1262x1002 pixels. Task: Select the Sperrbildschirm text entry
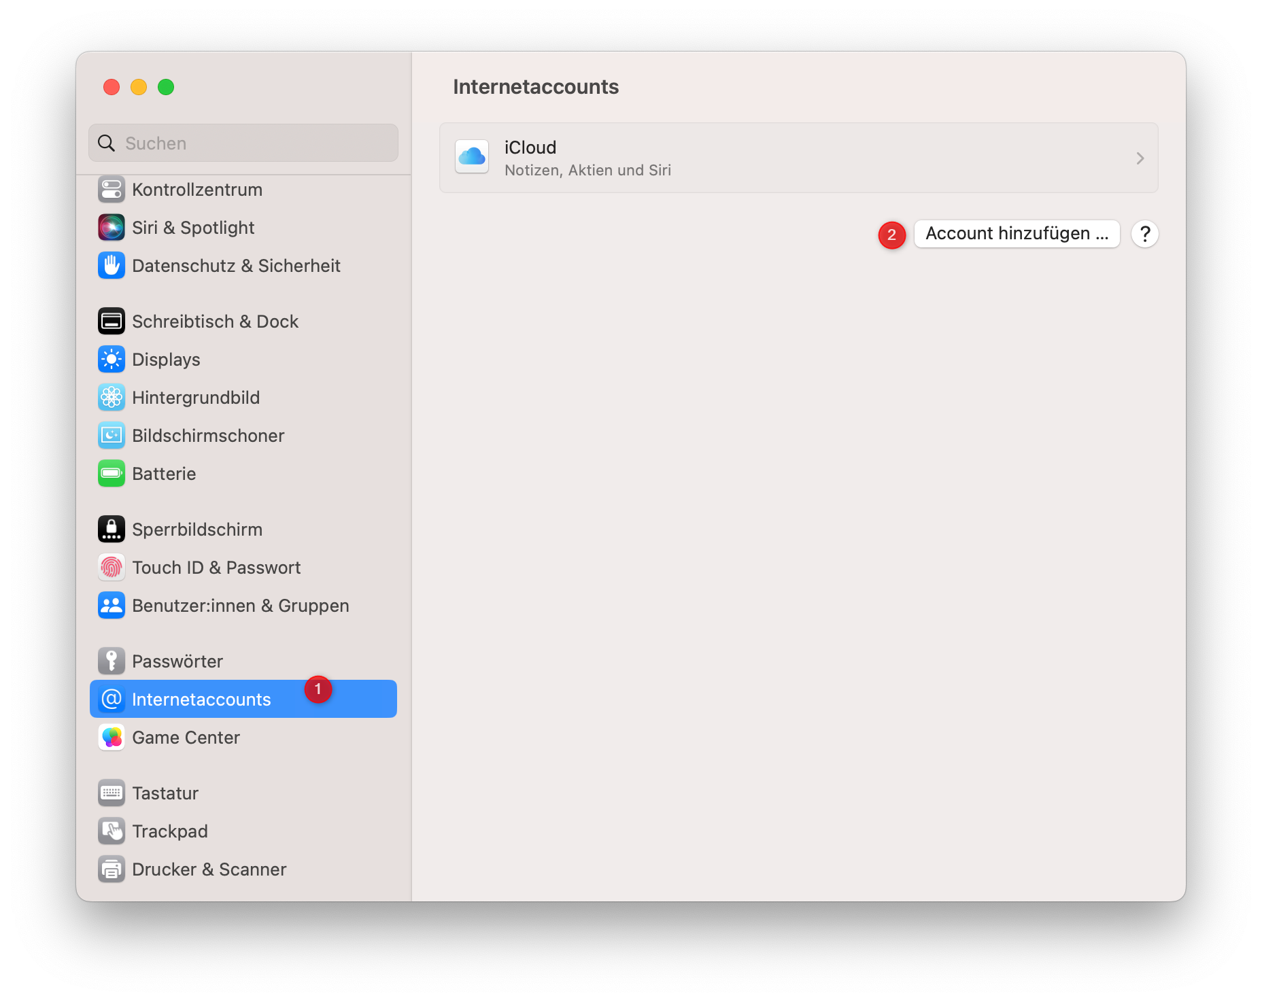[197, 530]
